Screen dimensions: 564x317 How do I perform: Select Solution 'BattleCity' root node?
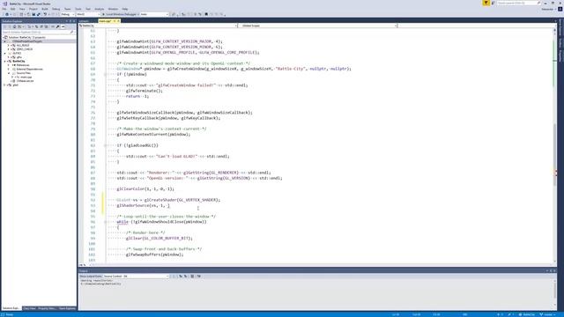point(27,37)
